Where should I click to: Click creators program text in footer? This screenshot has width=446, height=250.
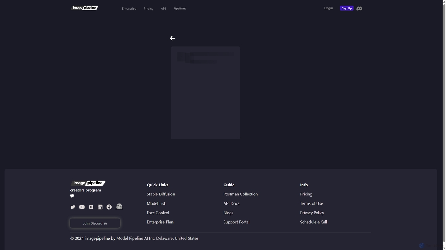click(86, 190)
